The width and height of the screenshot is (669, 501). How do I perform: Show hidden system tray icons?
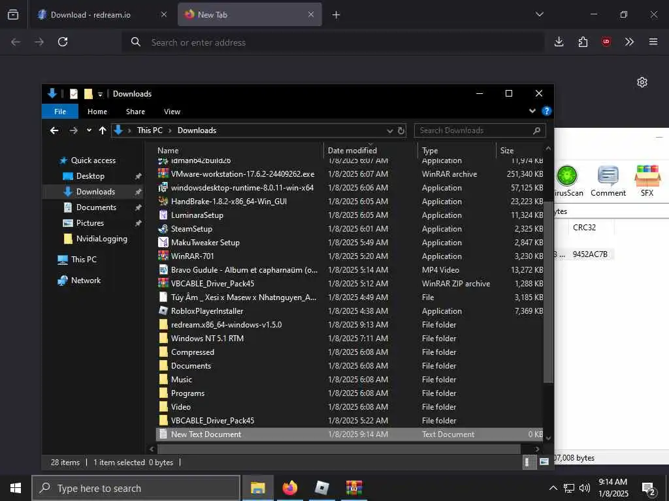(x=553, y=488)
